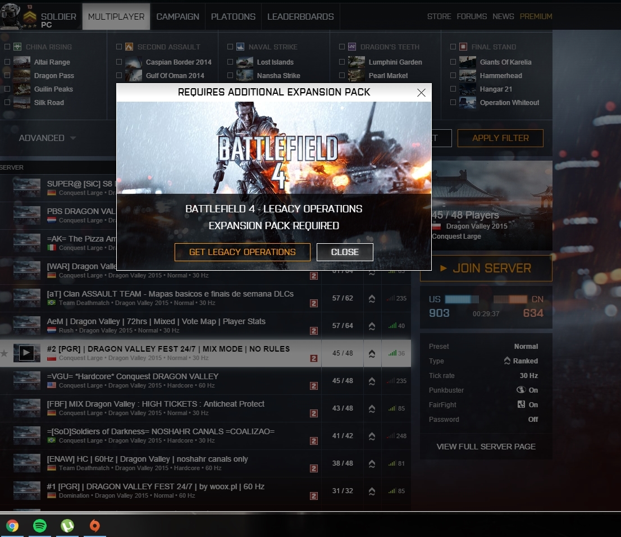Open the Platoons tab
621x537 pixels.
233,17
